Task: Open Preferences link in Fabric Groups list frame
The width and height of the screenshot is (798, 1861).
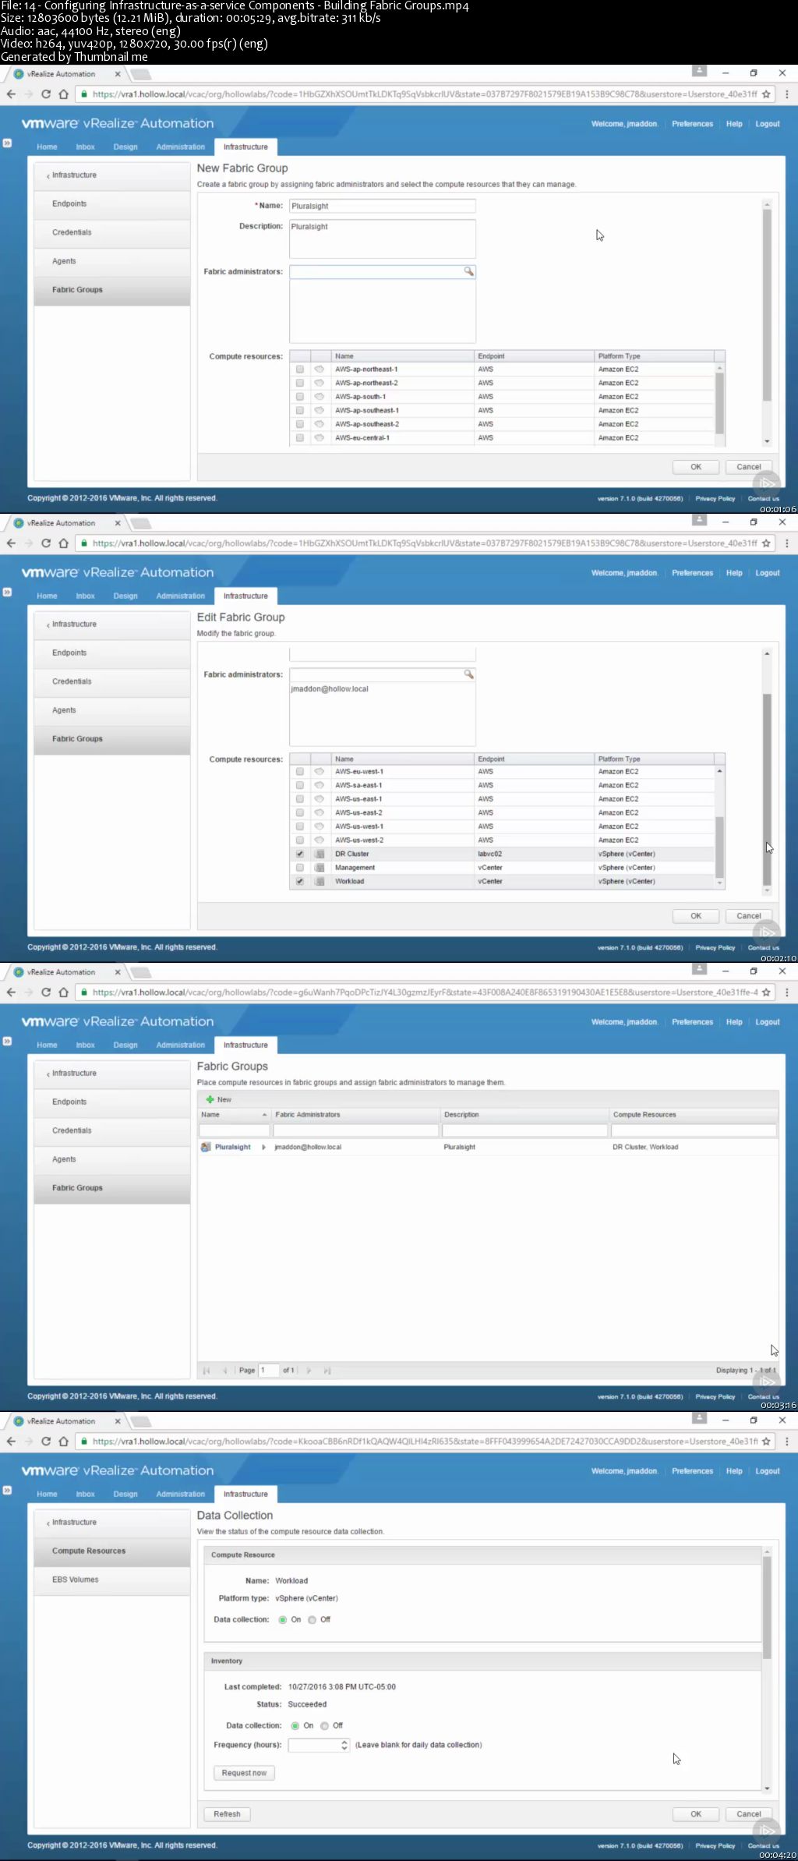Action: click(693, 1022)
